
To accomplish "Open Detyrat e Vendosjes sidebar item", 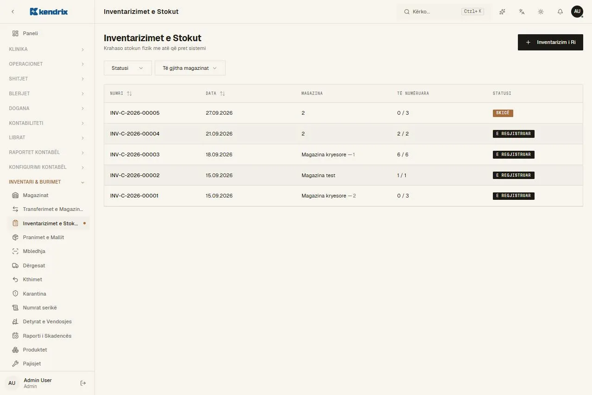I will pyautogui.click(x=47, y=321).
